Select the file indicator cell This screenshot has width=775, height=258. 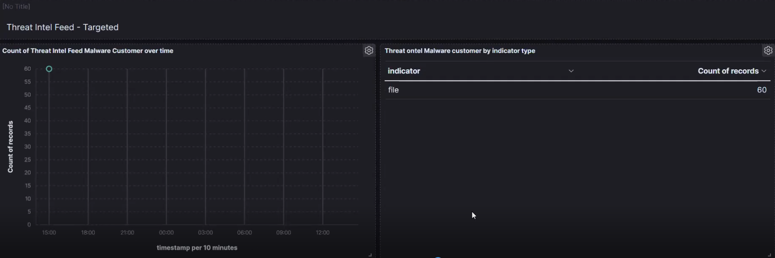[393, 90]
